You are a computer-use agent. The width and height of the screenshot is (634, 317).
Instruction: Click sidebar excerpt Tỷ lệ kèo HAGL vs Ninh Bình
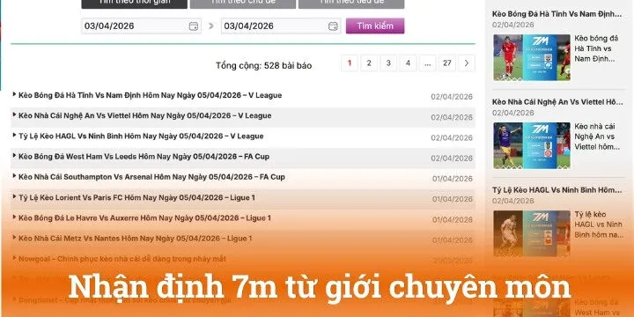pos(599,225)
